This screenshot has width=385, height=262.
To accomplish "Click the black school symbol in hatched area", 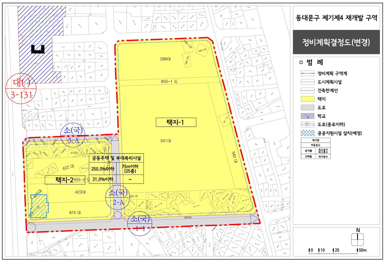I will pyautogui.click(x=38, y=49).
